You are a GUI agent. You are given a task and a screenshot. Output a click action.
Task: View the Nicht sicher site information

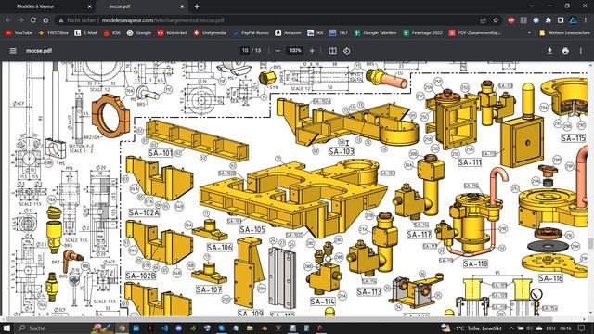[76, 20]
